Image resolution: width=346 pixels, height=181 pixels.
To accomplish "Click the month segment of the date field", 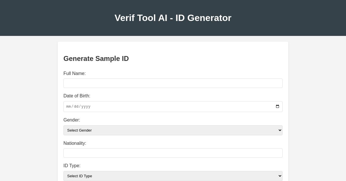I will 69,106.
